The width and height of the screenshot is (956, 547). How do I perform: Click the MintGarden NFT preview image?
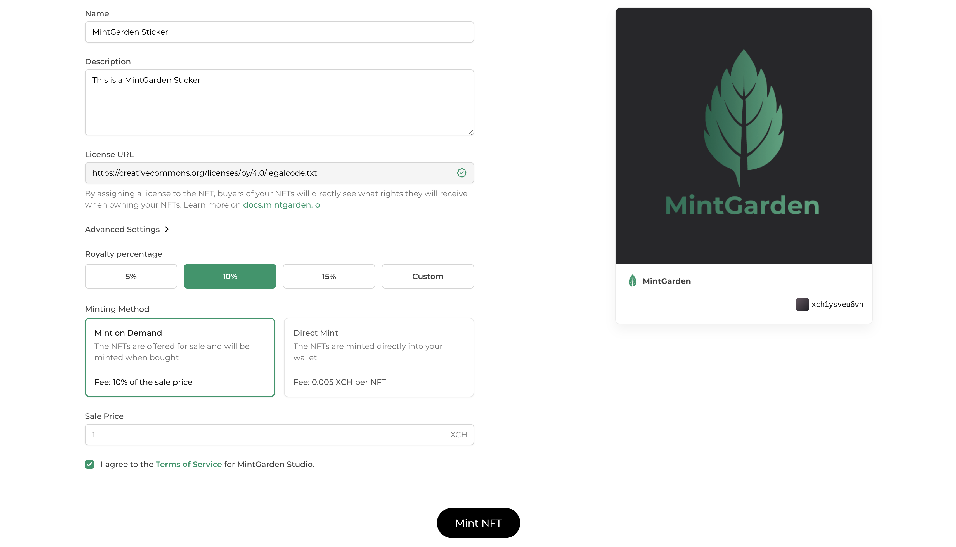coord(744,136)
